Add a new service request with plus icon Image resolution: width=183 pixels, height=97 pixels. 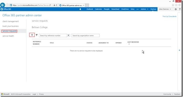pyautogui.click(x=32, y=35)
